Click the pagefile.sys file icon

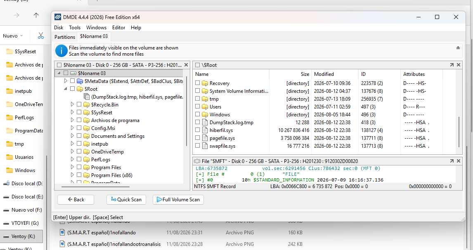[205, 138]
